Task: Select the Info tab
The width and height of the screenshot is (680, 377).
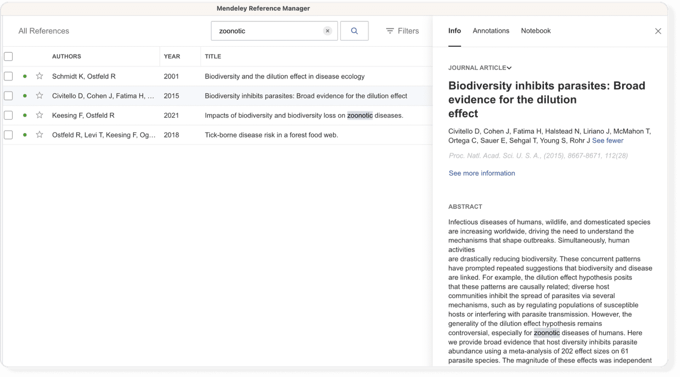Action: point(454,31)
